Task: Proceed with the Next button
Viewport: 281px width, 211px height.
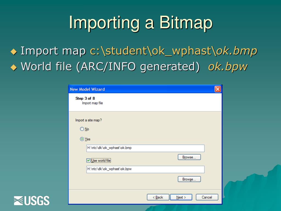Action: tap(181, 197)
